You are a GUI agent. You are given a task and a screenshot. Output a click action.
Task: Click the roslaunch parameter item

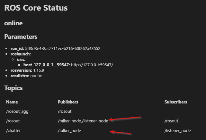pyautogui.click(x=21, y=54)
